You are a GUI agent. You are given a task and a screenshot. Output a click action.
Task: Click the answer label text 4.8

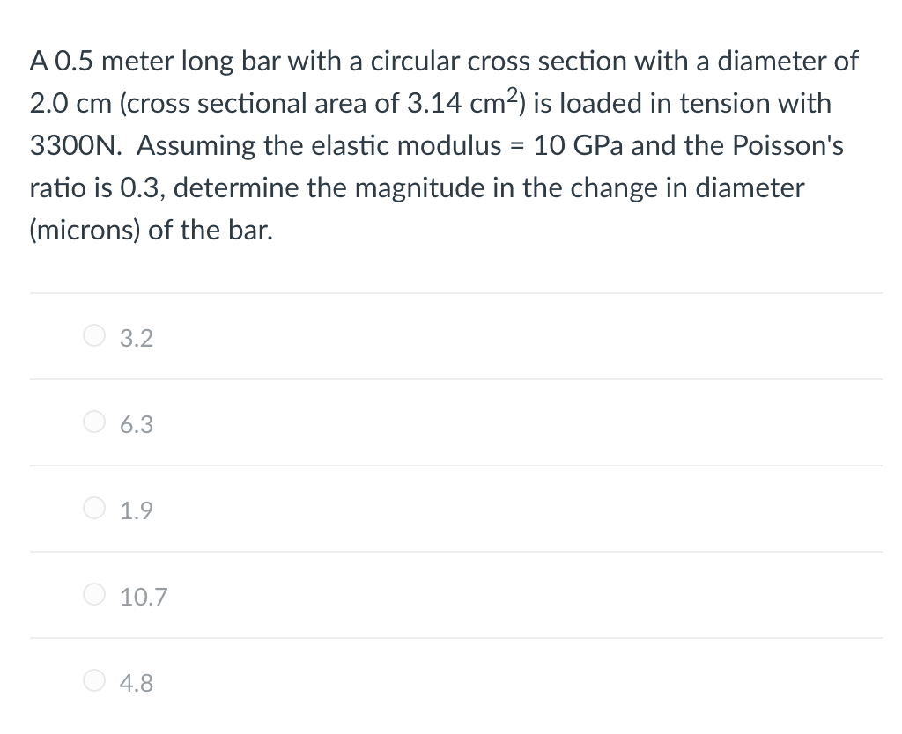136,683
